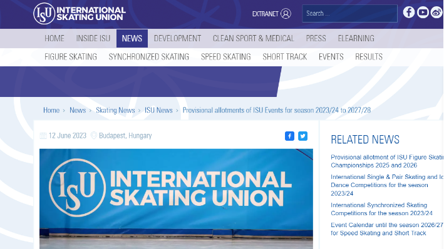Open the Extranet user account icon
This screenshot has height=249, width=444.
point(286,14)
